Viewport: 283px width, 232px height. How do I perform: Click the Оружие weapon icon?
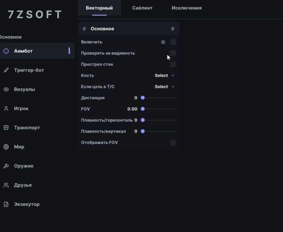click(x=6, y=166)
